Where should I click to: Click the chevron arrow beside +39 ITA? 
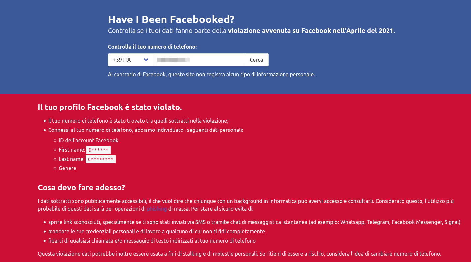146,60
